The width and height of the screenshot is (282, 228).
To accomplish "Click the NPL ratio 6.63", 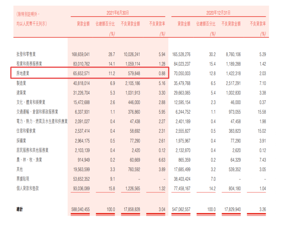I will click(x=162, y=160).
